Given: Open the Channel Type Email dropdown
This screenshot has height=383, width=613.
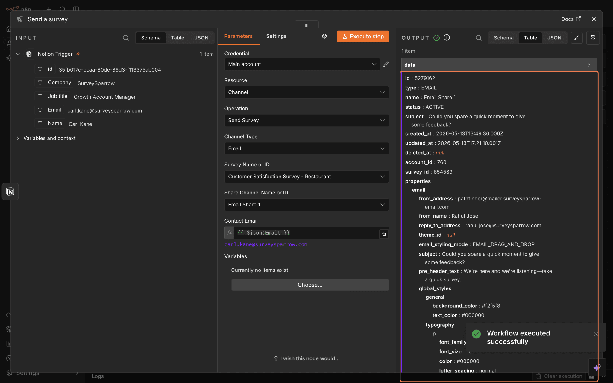Looking at the screenshot, I should pos(306,148).
